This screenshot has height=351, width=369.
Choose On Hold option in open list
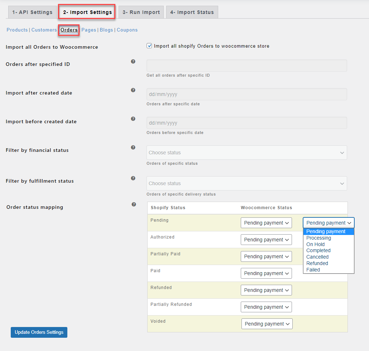point(329,244)
